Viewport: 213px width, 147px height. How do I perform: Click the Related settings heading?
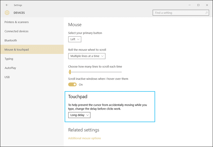click(x=84, y=130)
